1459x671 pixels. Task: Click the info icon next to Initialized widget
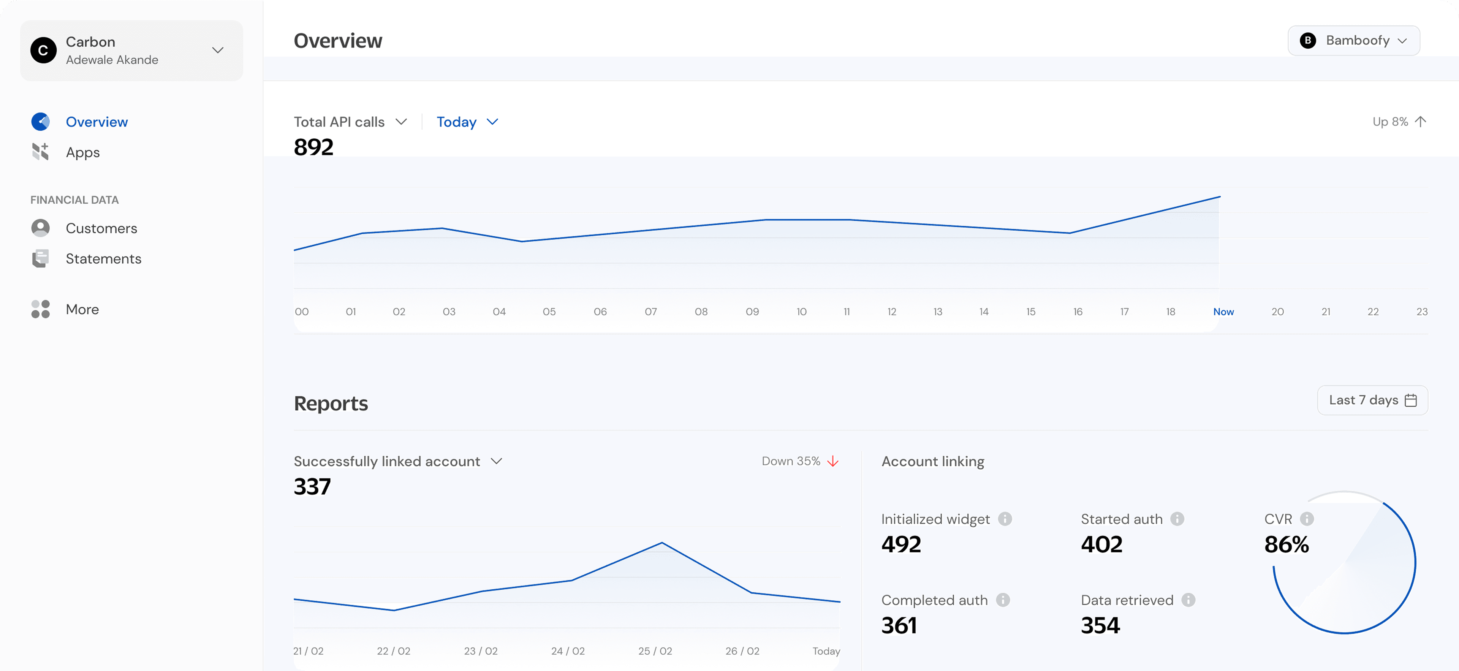(x=1005, y=518)
